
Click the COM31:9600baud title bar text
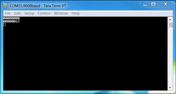coord(38,6)
